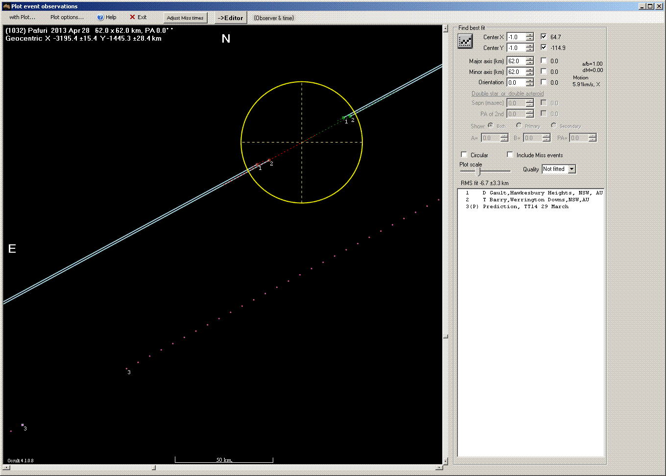Screen dimensions: 666x476
Task: Click the Center Y value field
Action: point(516,48)
